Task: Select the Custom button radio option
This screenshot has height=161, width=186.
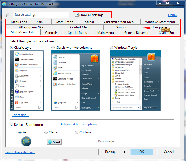Action: click(x=77, y=132)
